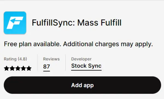This screenshot has height=99, width=164.
Task: Click the second rating star
Action: point(12,68)
